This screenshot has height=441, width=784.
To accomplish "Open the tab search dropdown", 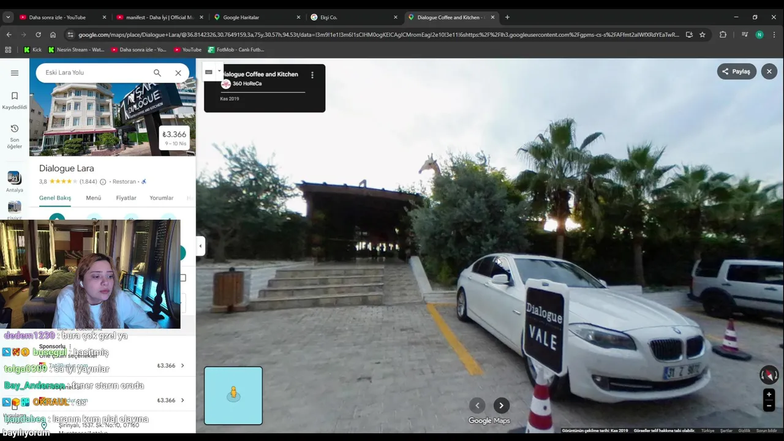I will pyautogui.click(x=7, y=17).
